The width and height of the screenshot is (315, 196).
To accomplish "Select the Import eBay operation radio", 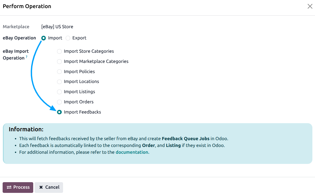I will click(44, 38).
